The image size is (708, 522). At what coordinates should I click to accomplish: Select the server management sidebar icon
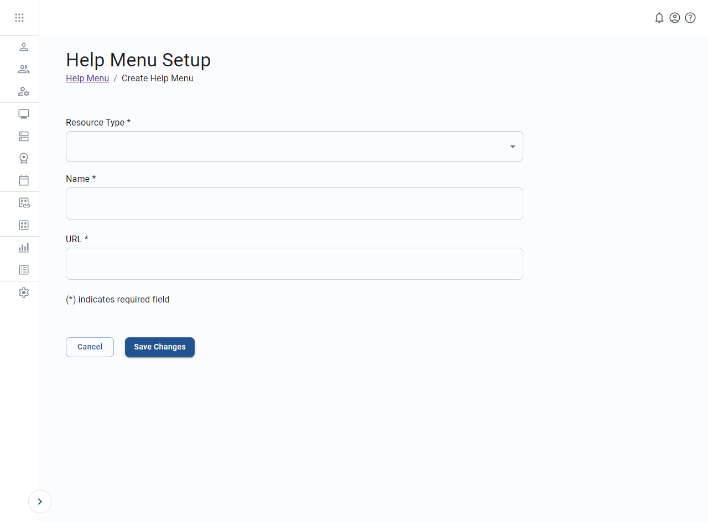tap(24, 136)
